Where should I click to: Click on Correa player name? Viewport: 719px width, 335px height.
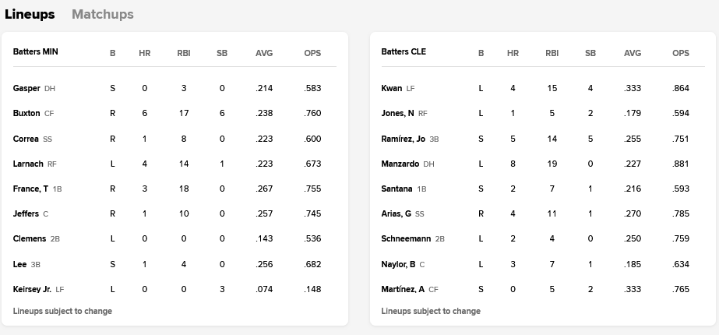point(26,139)
